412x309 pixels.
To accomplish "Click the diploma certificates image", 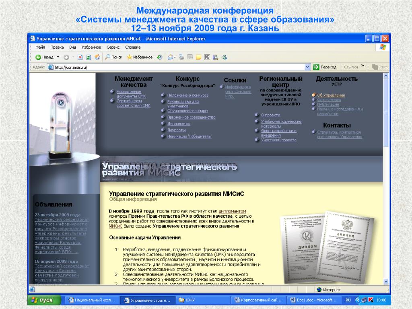I will click(327, 247).
